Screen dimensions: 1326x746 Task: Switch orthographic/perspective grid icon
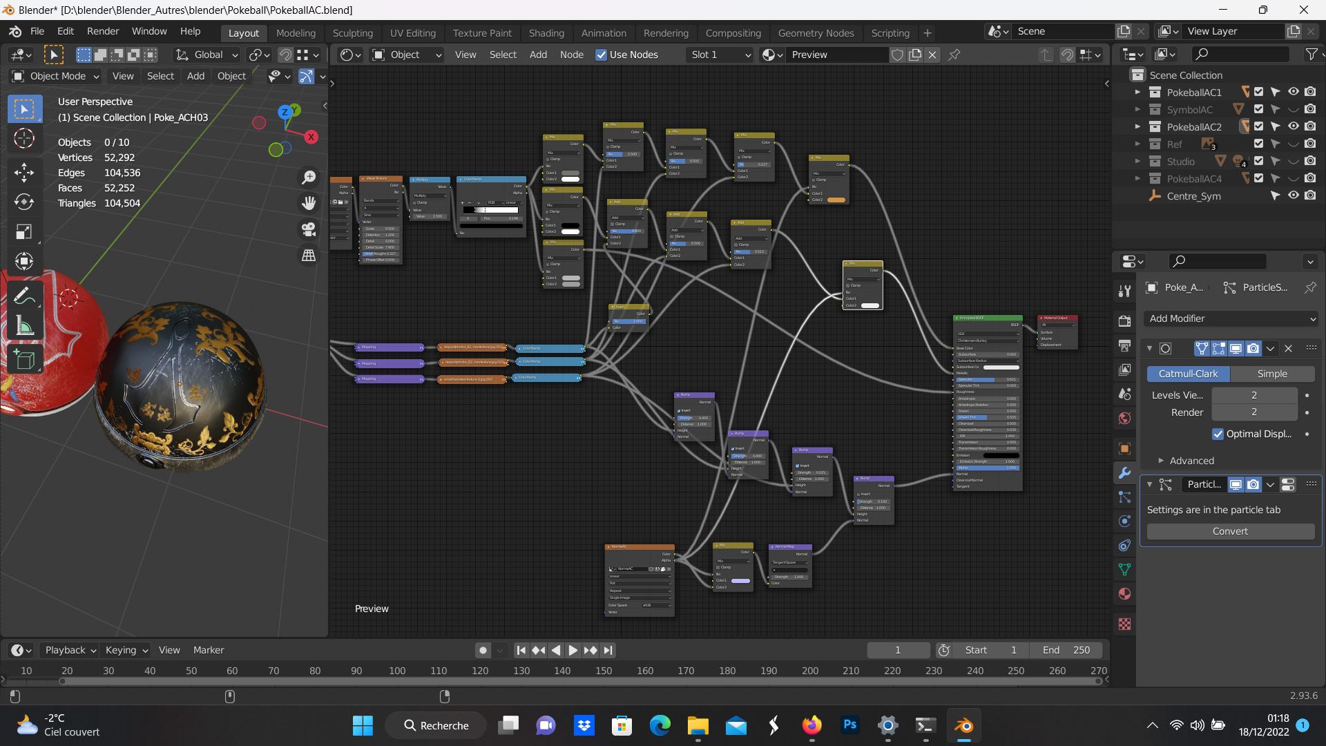click(309, 256)
